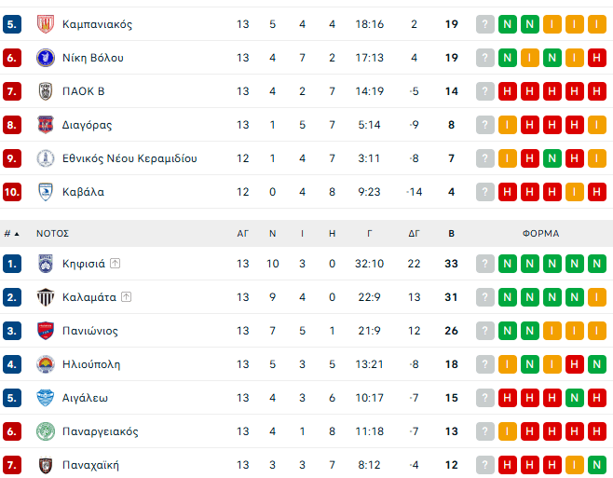Image resolution: width=613 pixels, height=478 pixels.
Task: Click the Διαγόρας team logo
Action: tap(45, 125)
